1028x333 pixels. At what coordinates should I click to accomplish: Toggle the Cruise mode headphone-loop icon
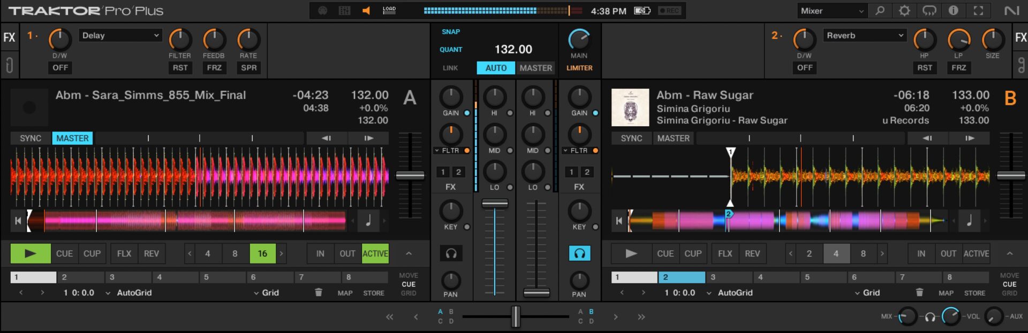pos(929,11)
